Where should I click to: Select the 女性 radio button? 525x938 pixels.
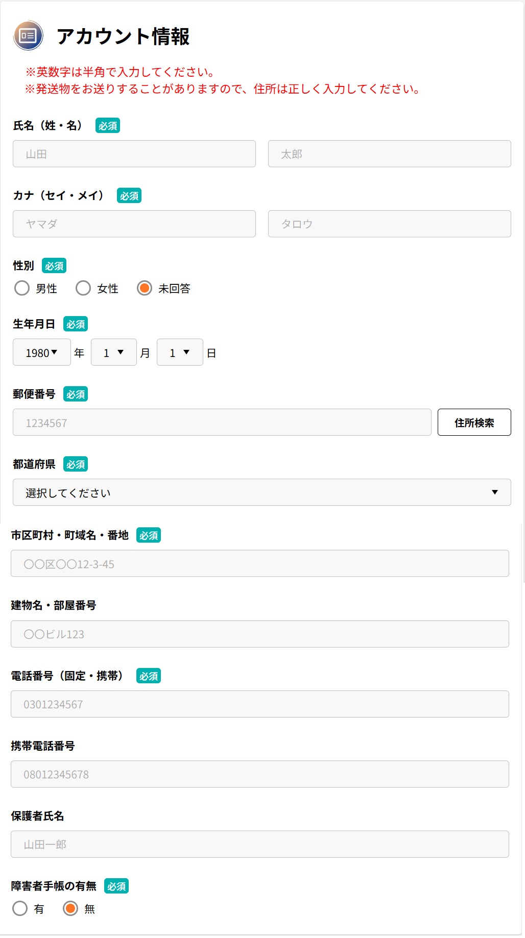point(83,288)
